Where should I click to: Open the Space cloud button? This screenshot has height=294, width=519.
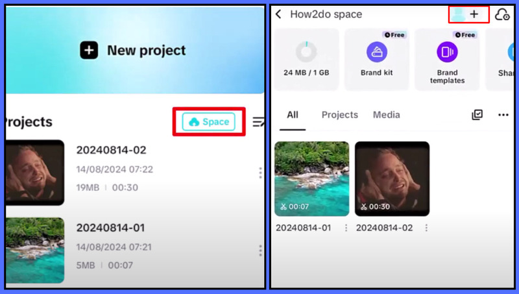coord(208,122)
